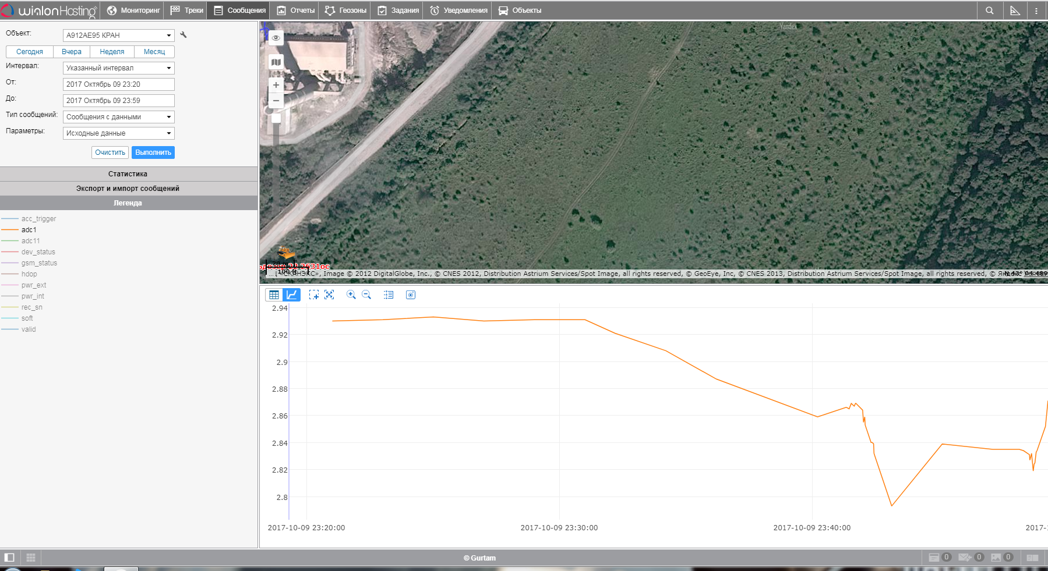Select the Вчера quick interval button
This screenshot has width=1048, height=571.
click(72, 52)
